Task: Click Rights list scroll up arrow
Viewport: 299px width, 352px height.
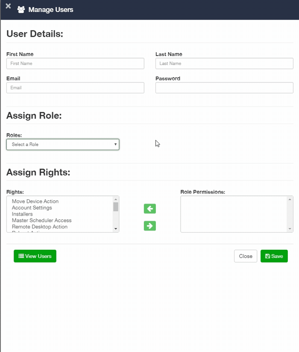Action: pos(116,199)
